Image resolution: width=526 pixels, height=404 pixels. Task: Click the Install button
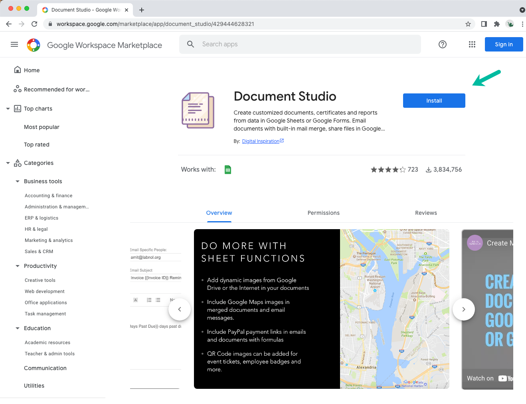(434, 101)
